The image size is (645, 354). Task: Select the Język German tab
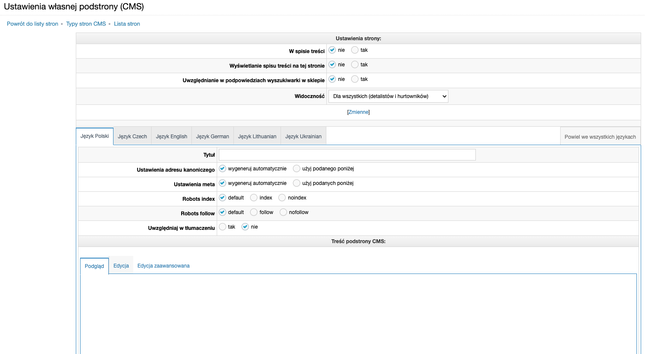(212, 136)
